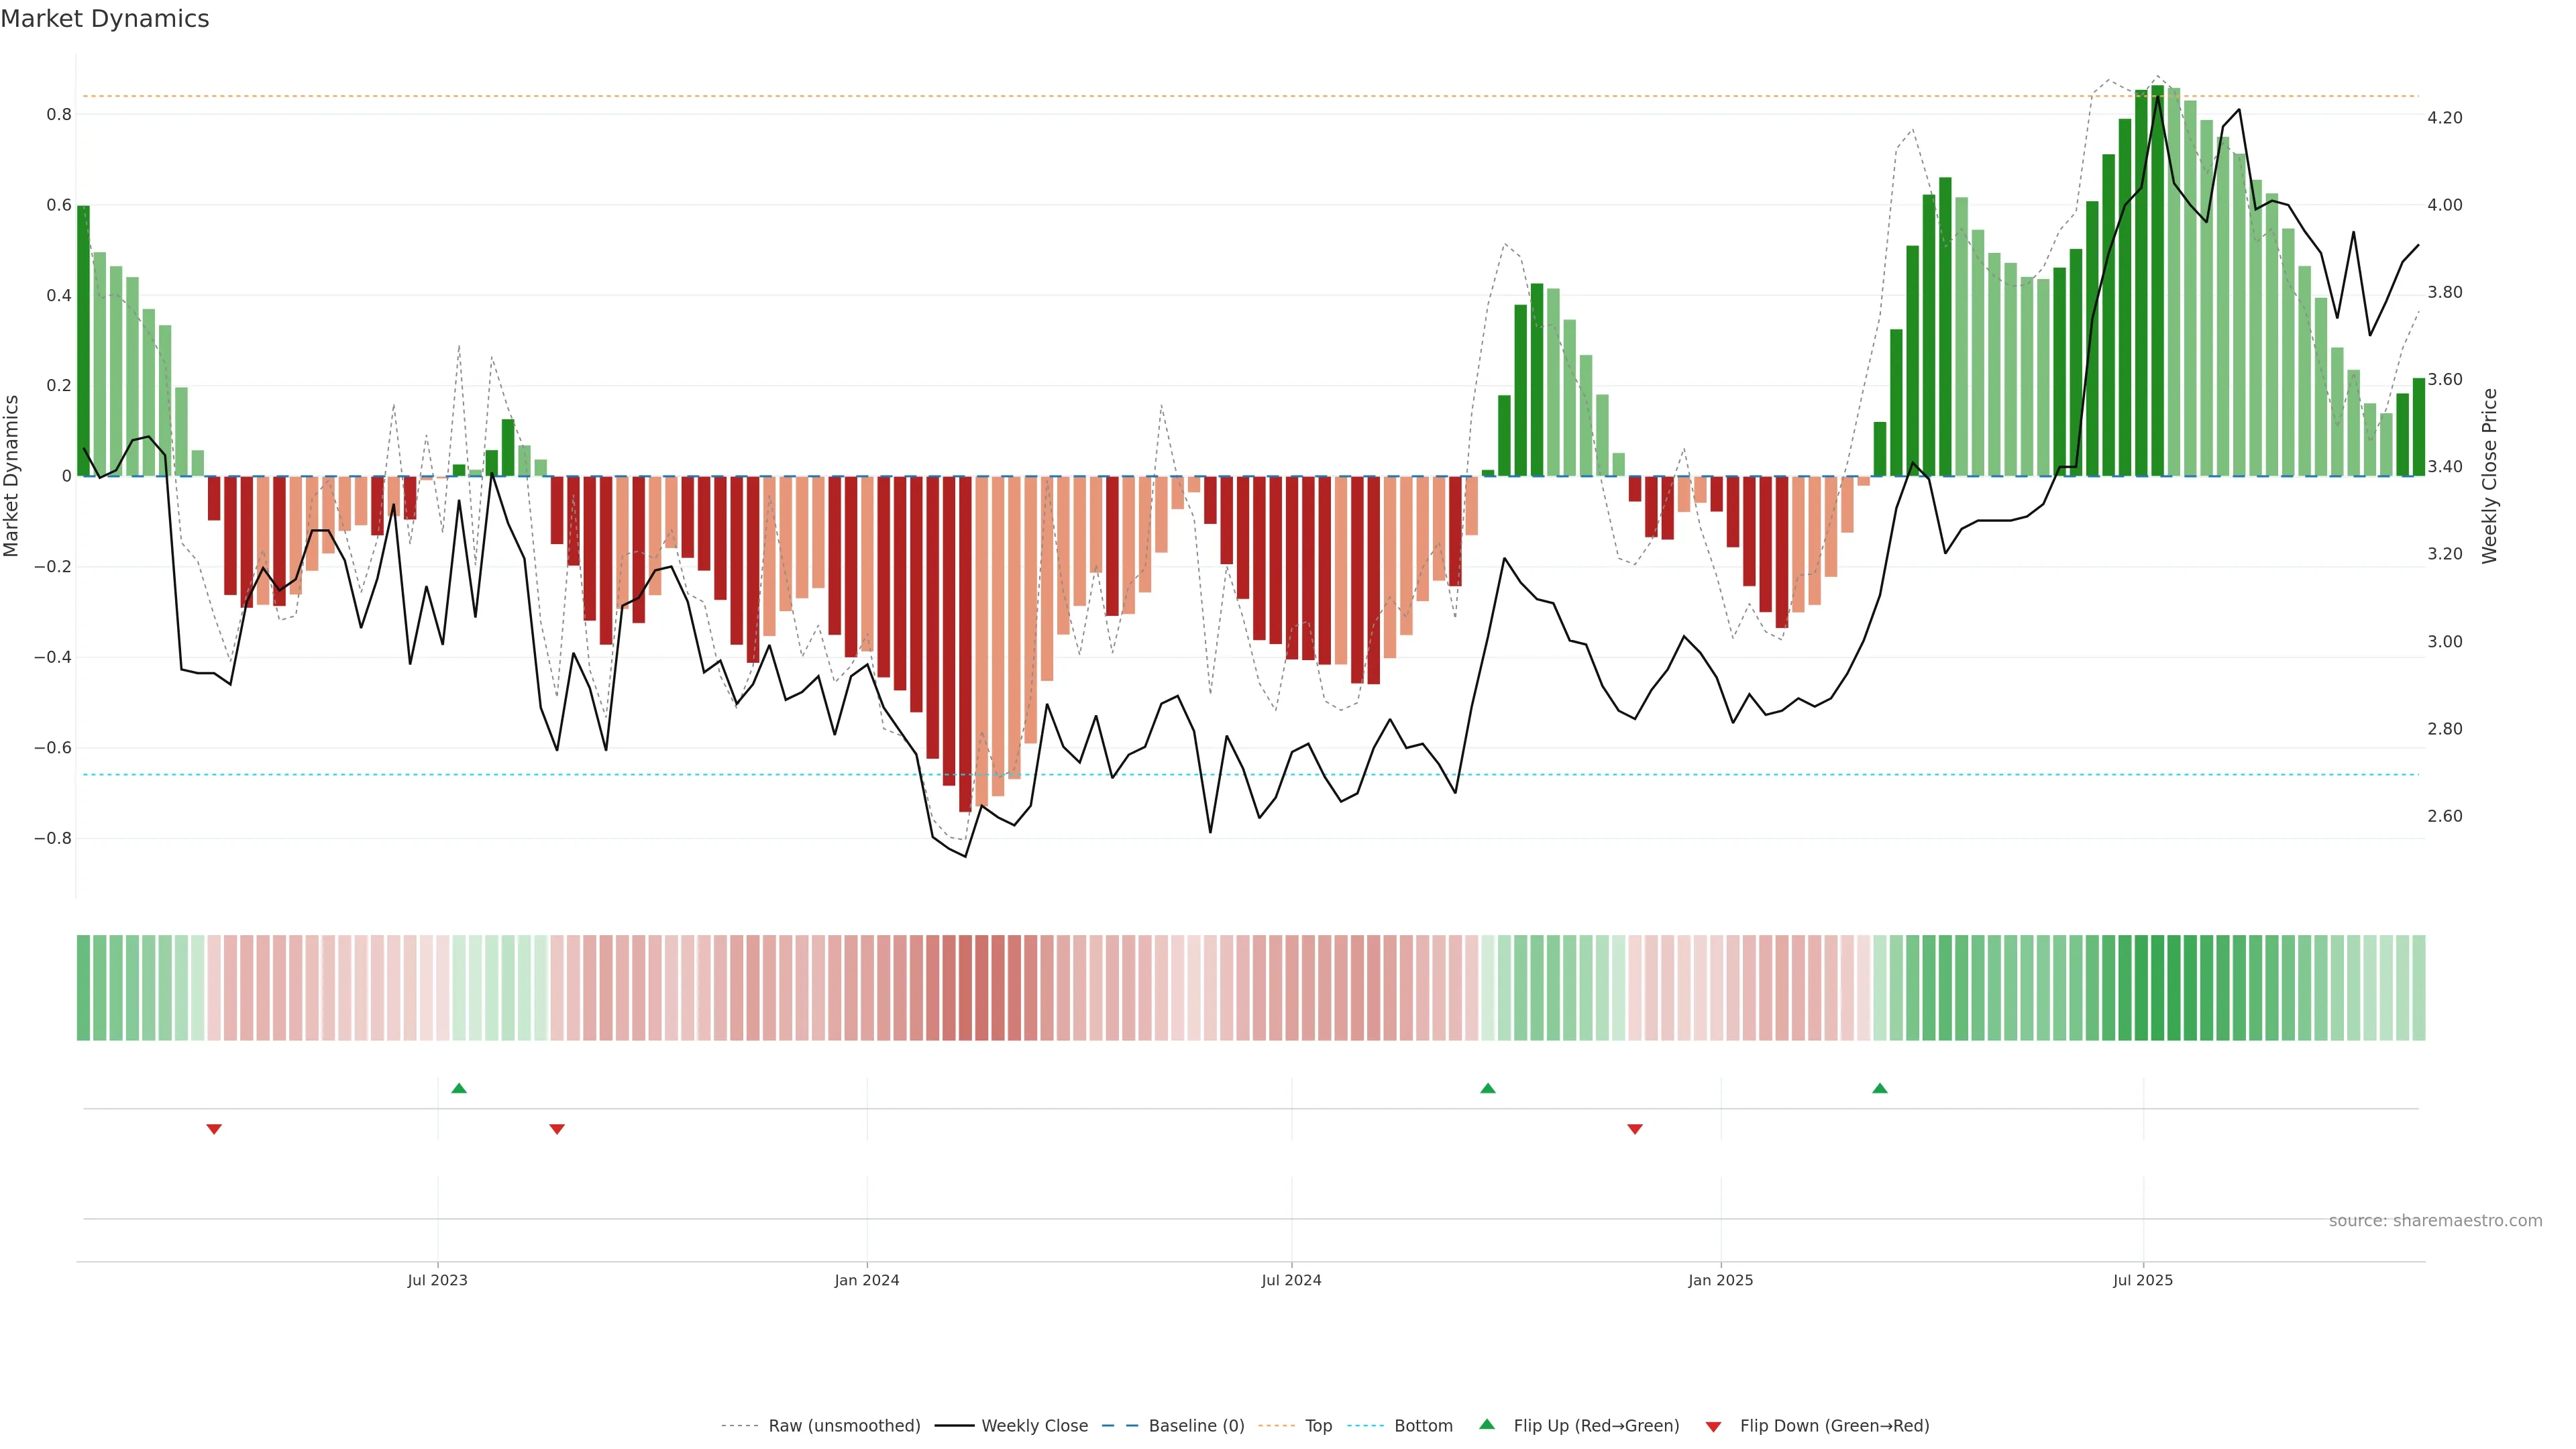The height and width of the screenshot is (1449, 2576).
Task: Click the Jul 2025 x-axis label
Action: tap(2143, 1280)
